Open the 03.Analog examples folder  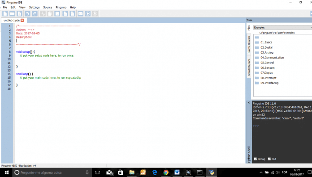pos(267,52)
